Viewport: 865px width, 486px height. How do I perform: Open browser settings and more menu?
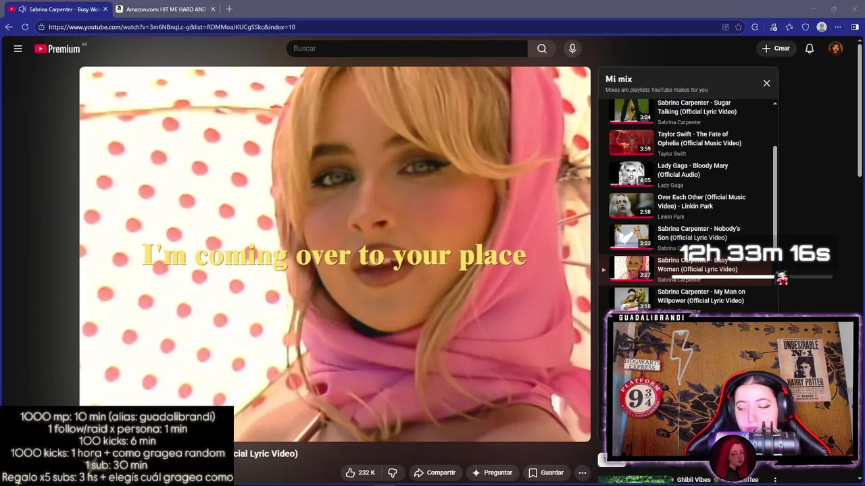pos(838,27)
